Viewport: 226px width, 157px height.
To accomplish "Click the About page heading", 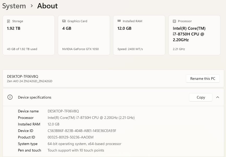I will (47, 6).
